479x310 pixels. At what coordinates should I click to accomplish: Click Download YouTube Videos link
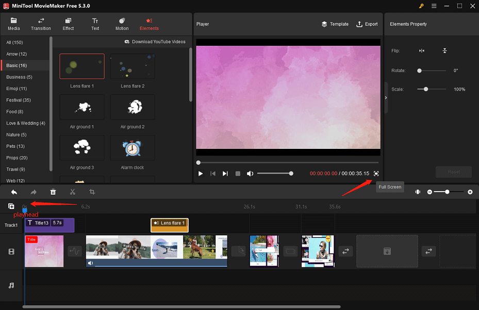155,42
